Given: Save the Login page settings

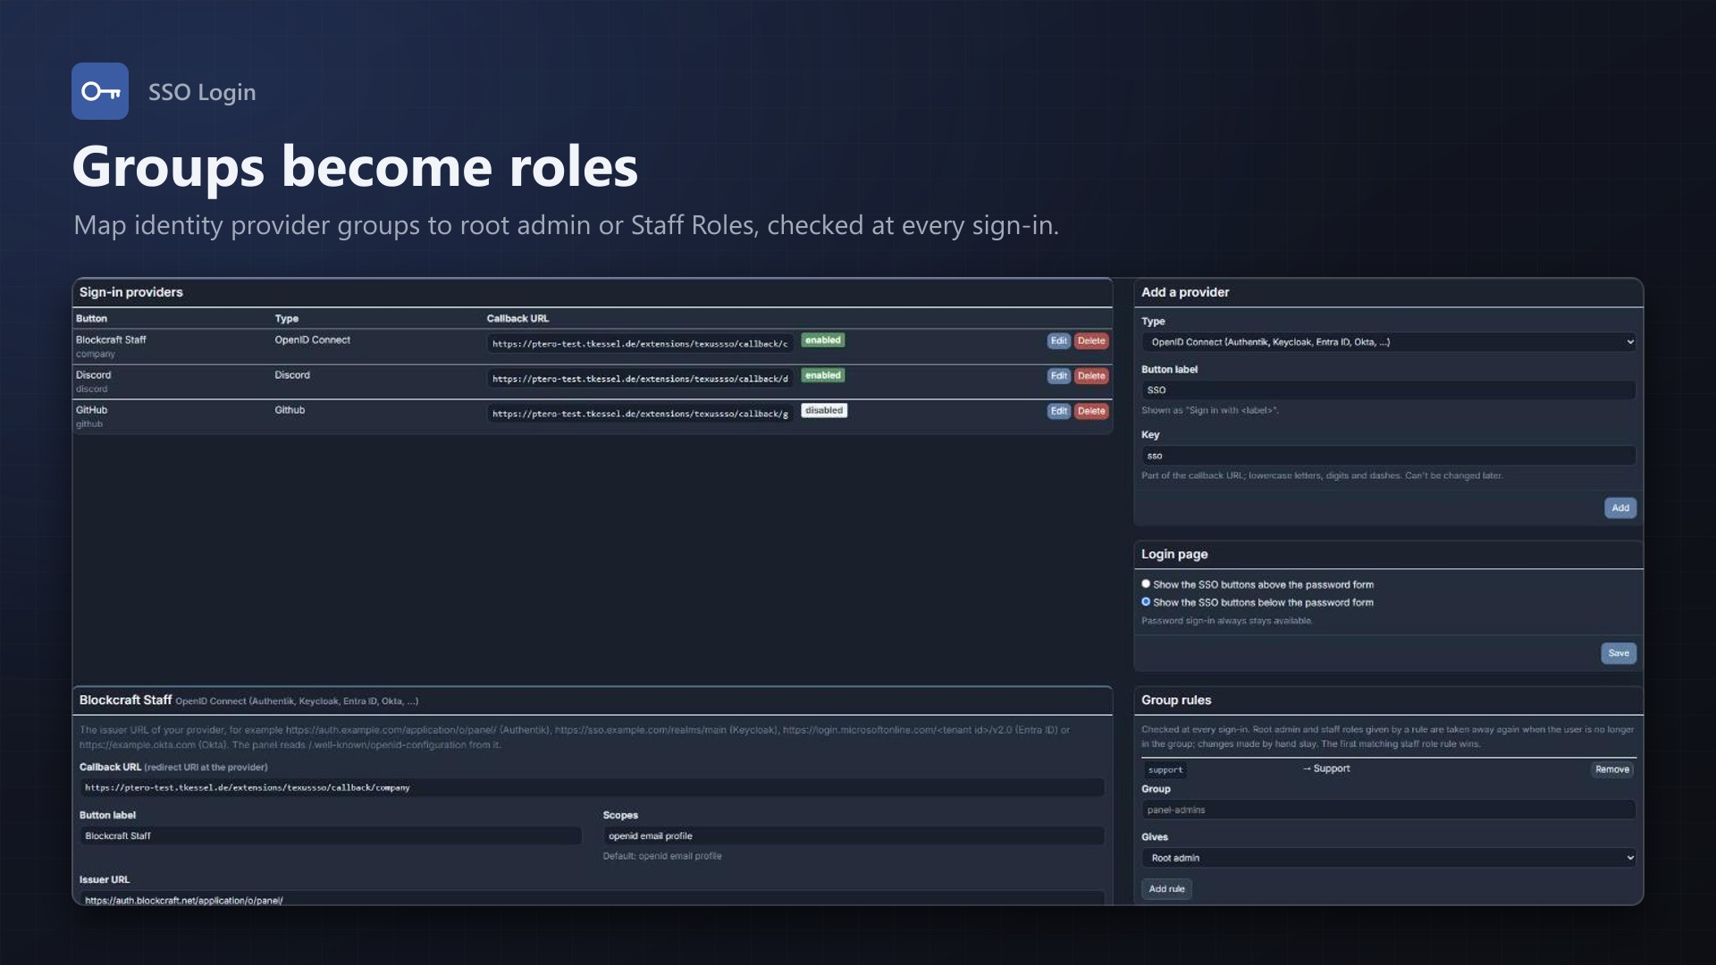Looking at the screenshot, I should pos(1619,653).
